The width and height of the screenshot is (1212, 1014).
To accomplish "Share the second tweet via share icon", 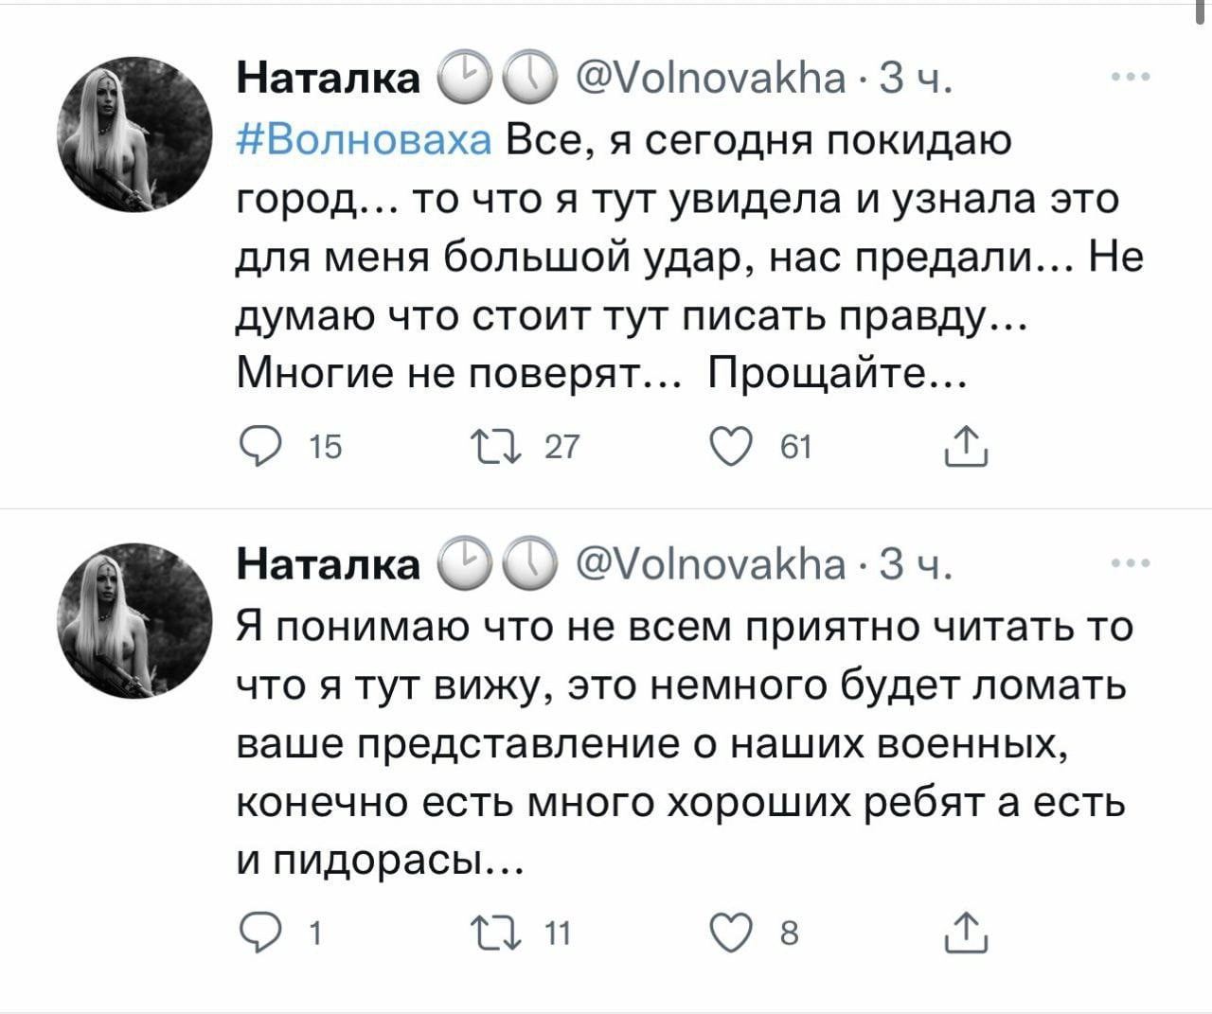I will pos(967,933).
